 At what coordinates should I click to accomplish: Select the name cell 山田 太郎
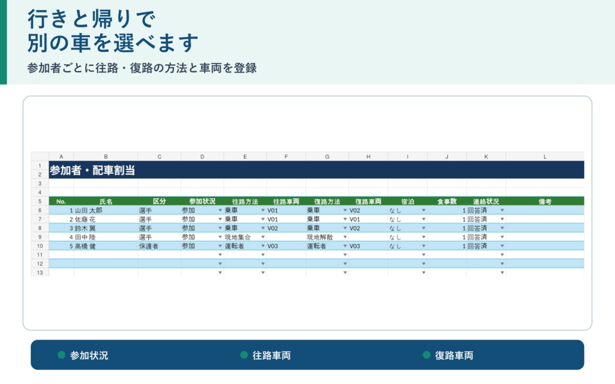pos(106,211)
